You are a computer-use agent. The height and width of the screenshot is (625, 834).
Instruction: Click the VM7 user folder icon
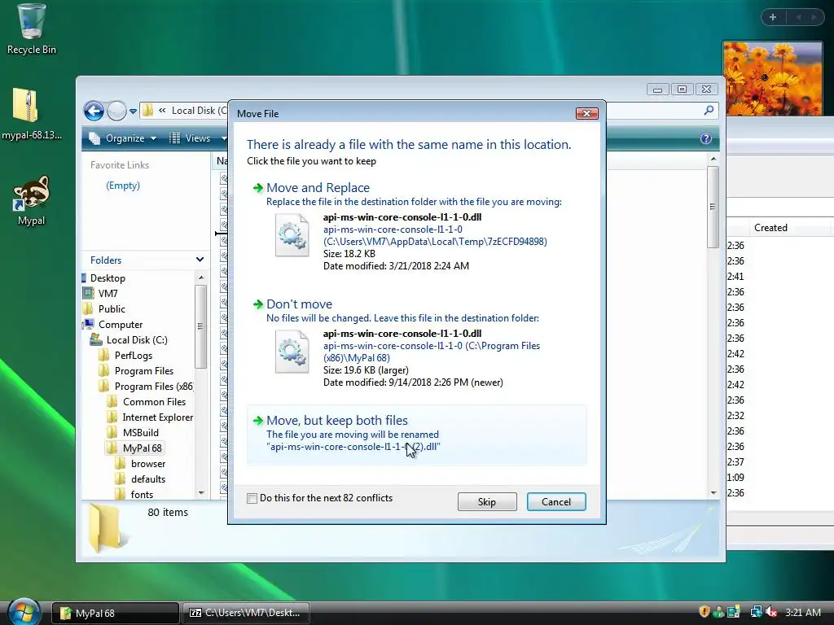click(88, 293)
